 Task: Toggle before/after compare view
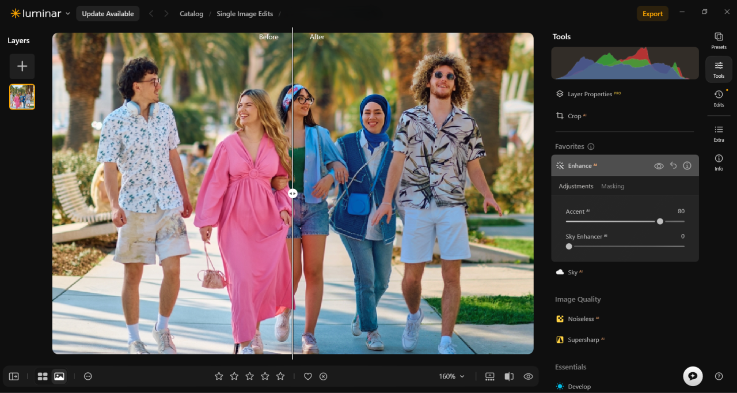coord(509,376)
